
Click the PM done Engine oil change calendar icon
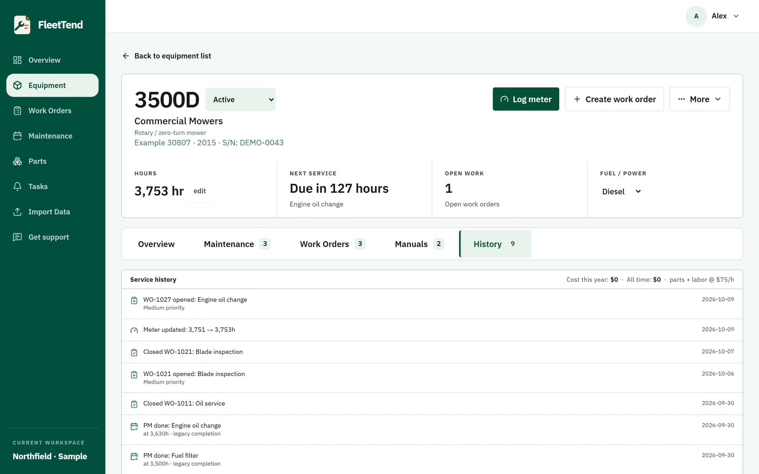[x=134, y=426]
